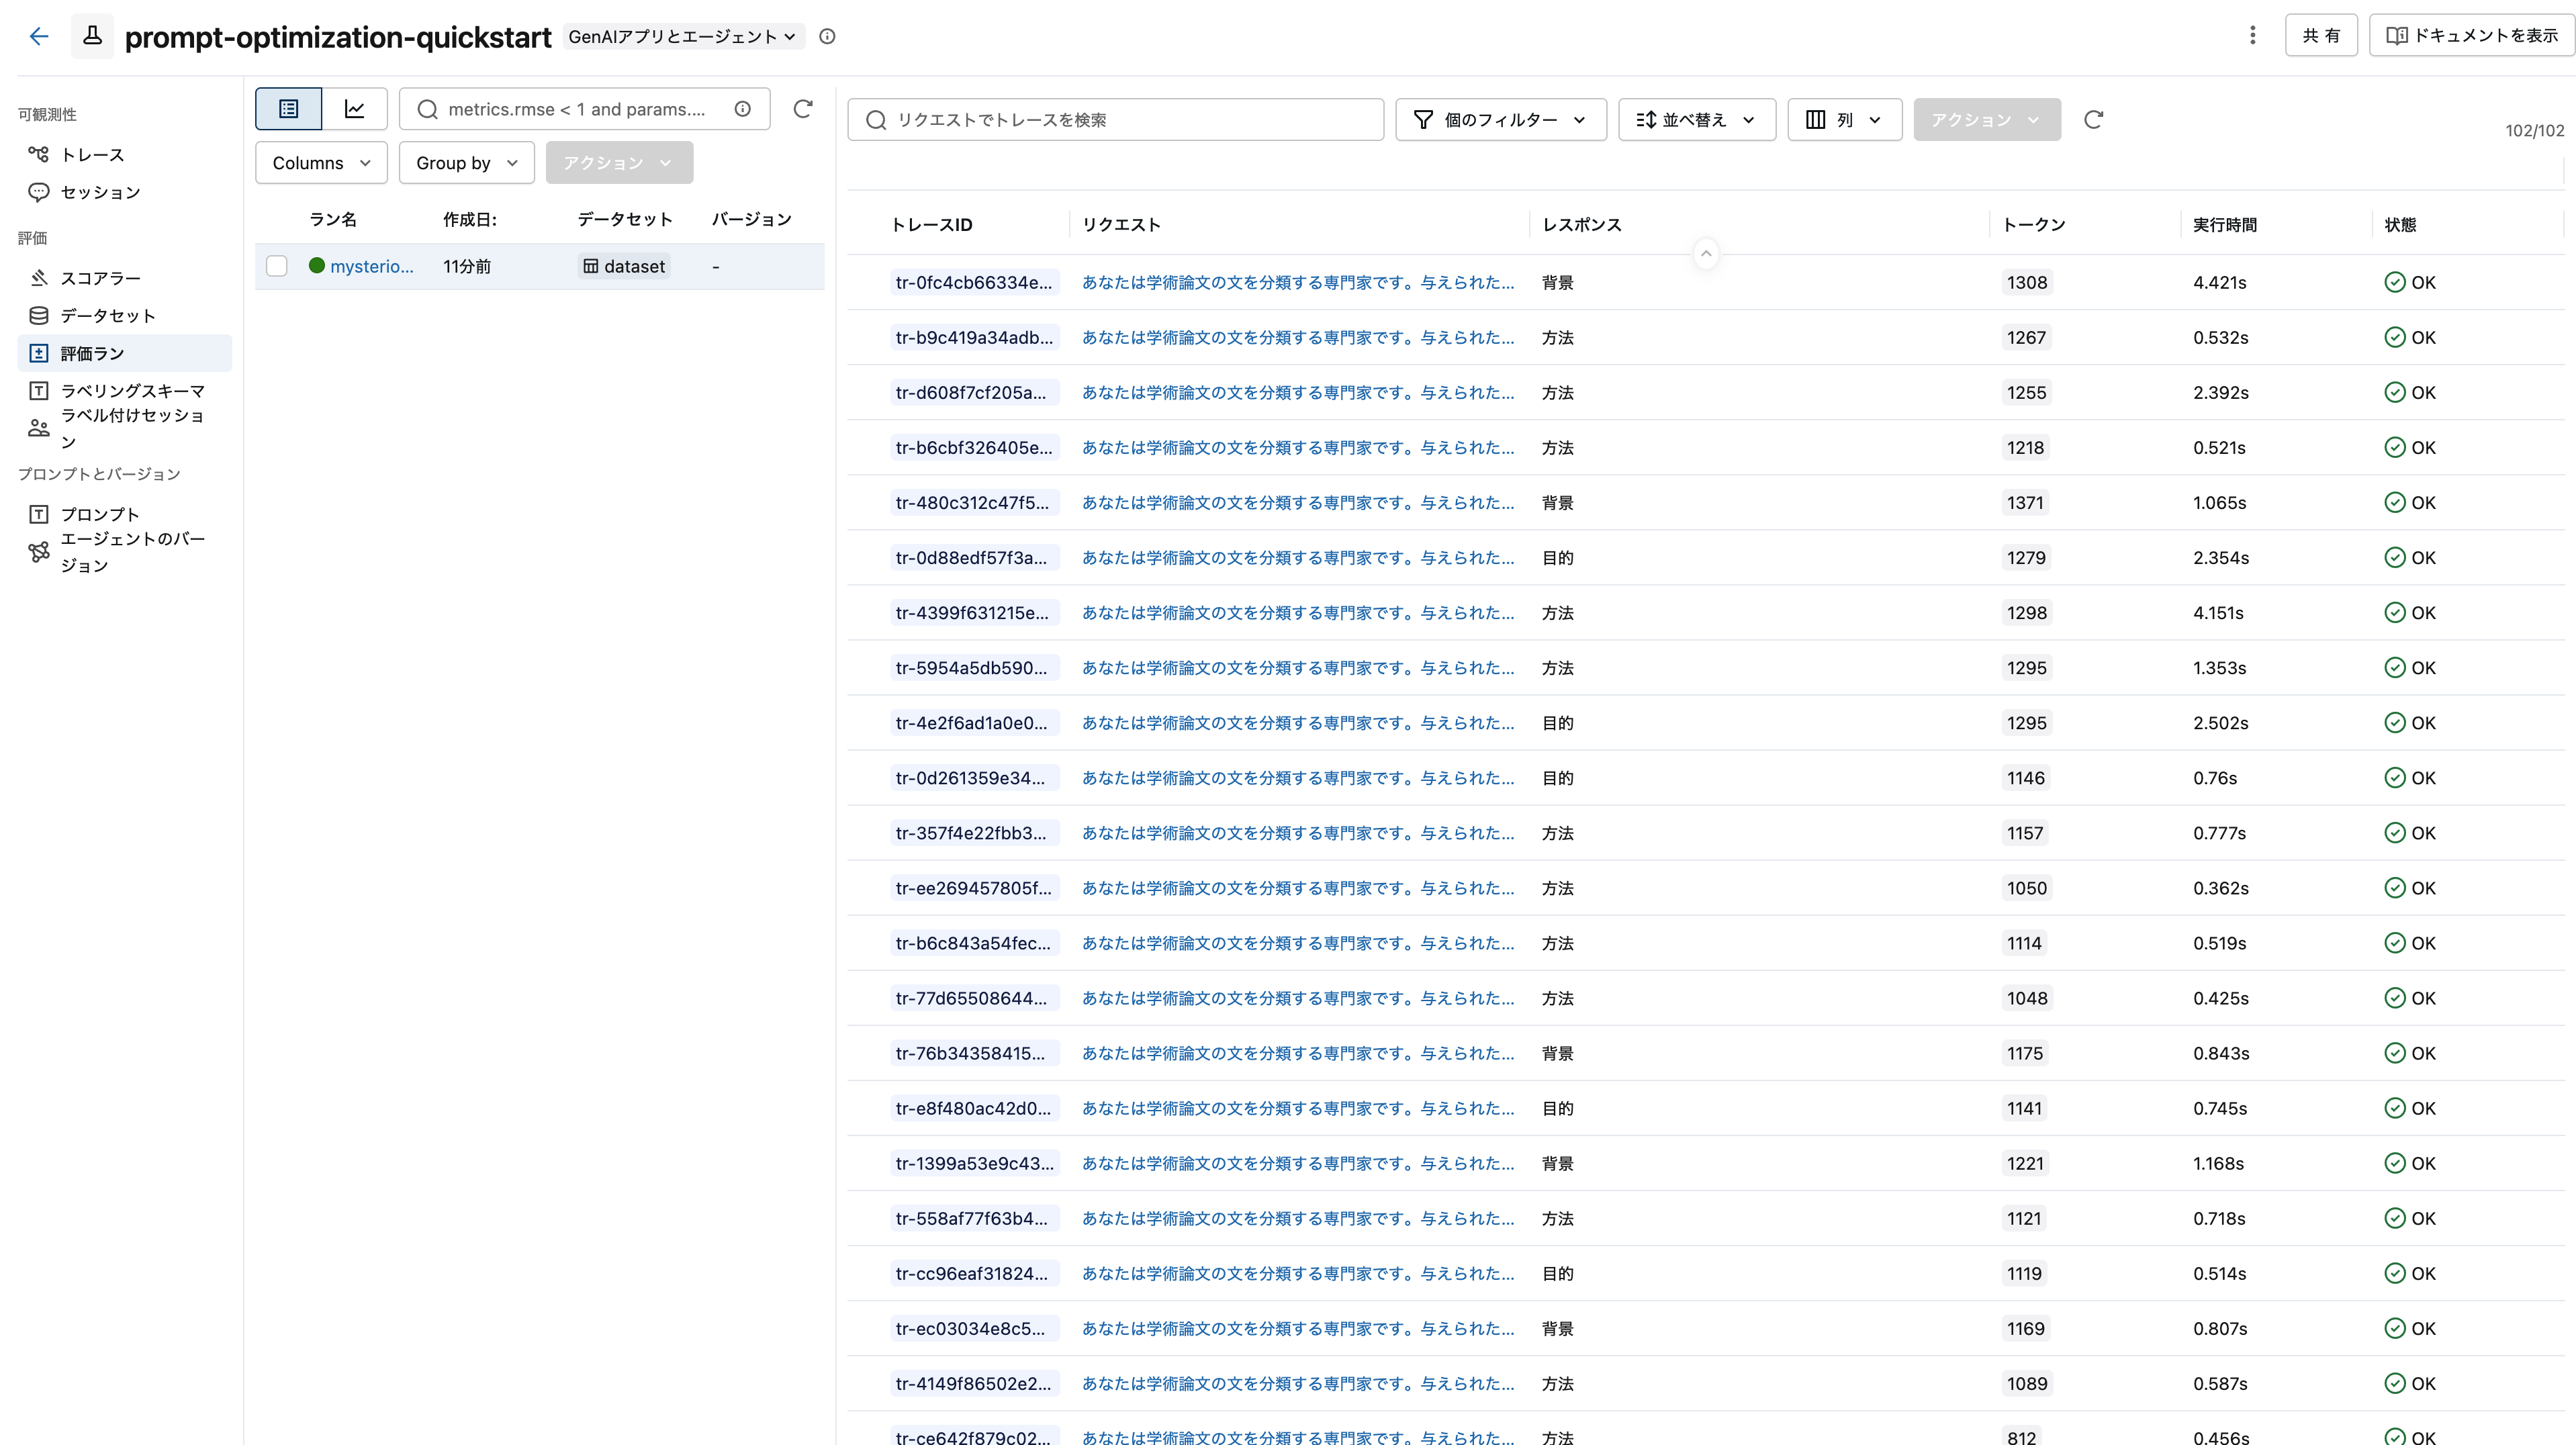Viewport: 2576px width, 1445px height.
Task: Check the mysterio run checkbox
Action: click(276, 266)
